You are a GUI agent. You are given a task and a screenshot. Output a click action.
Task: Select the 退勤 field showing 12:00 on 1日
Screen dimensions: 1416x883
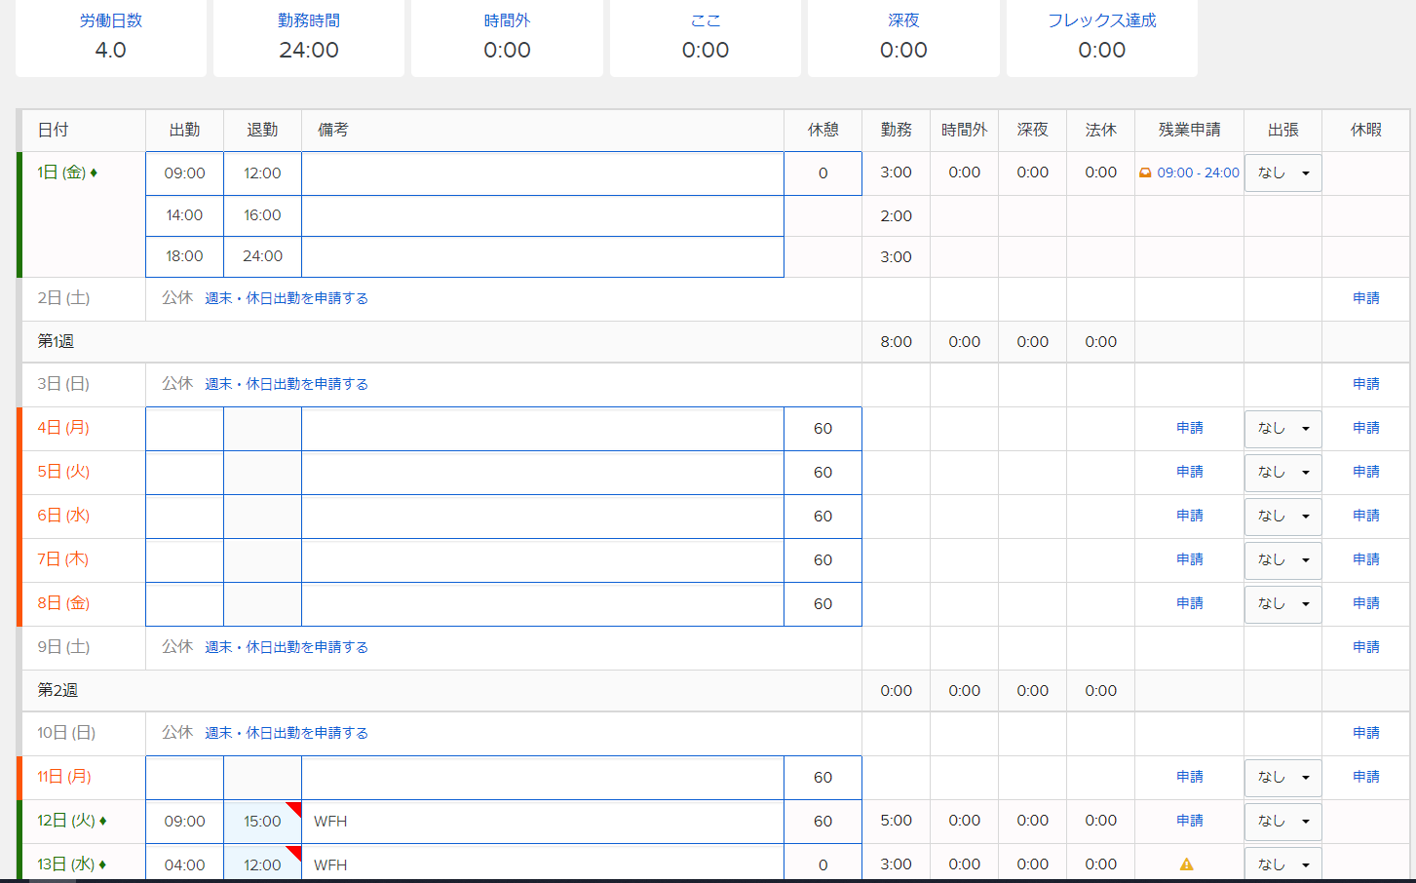point(263,173)
